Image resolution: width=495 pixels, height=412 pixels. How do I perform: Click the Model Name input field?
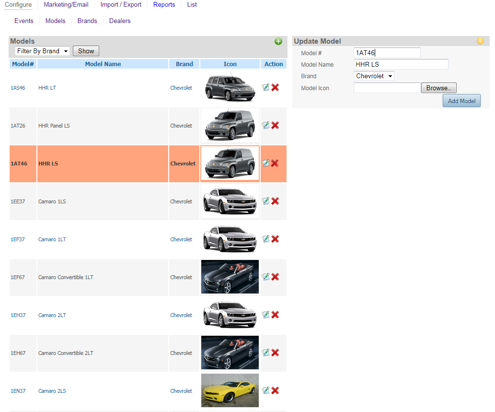[401, 64]
